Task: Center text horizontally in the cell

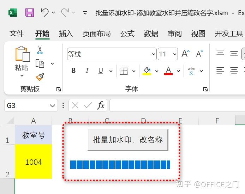Action: point(234,71)
